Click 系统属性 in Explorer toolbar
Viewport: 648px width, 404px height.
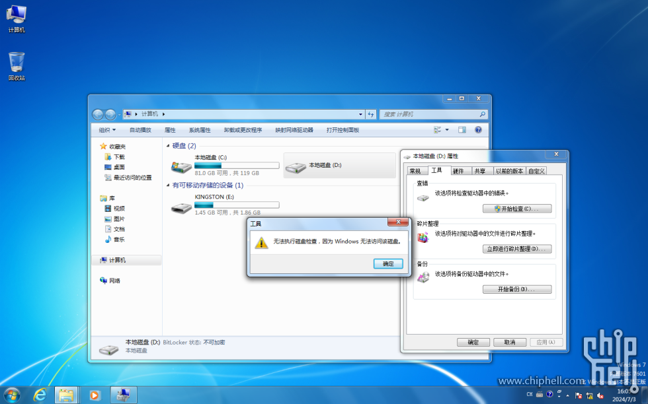[200, 130]
